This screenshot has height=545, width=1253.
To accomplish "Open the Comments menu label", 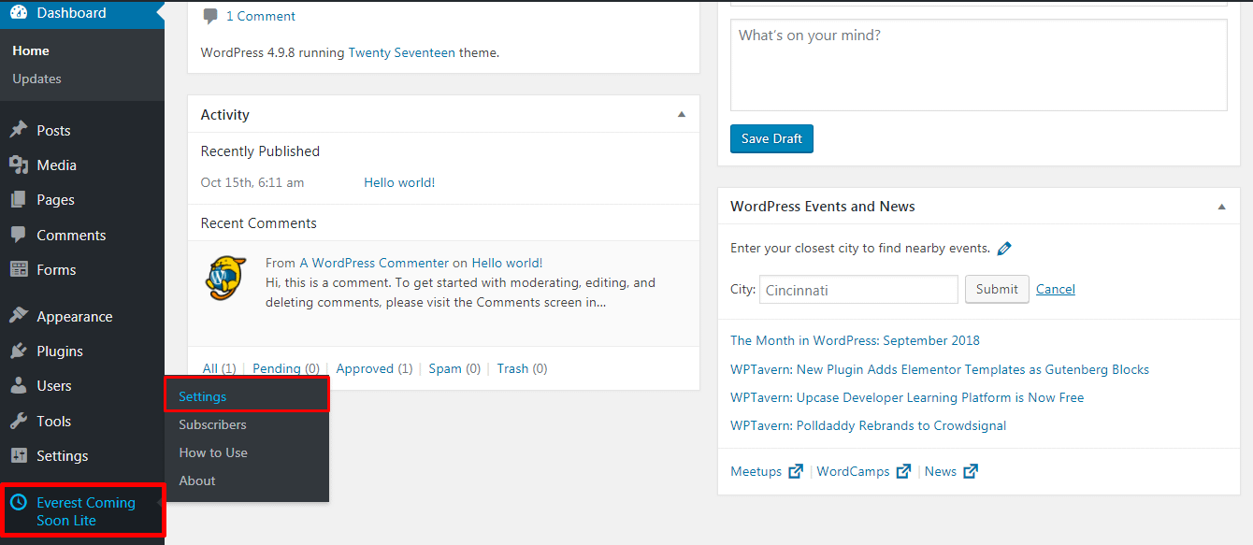I will (x=71, y=235).
